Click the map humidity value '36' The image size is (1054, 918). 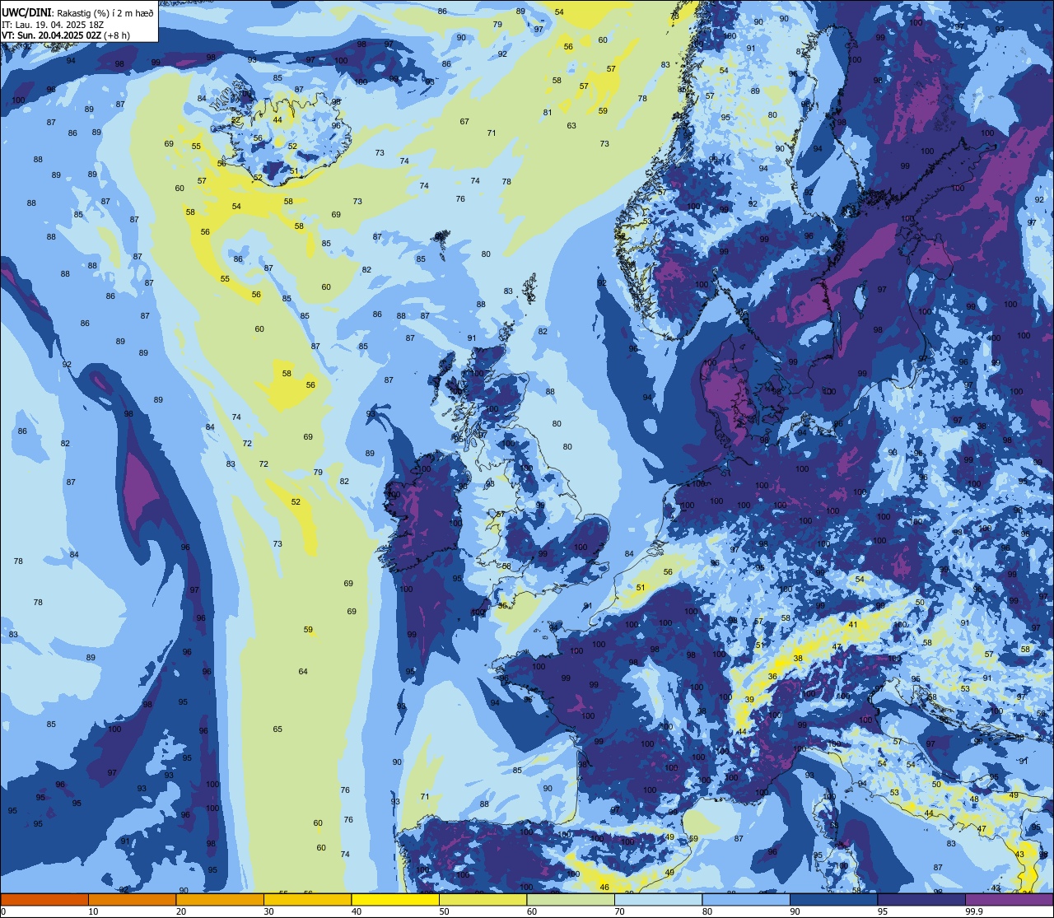tap(772, 677)
